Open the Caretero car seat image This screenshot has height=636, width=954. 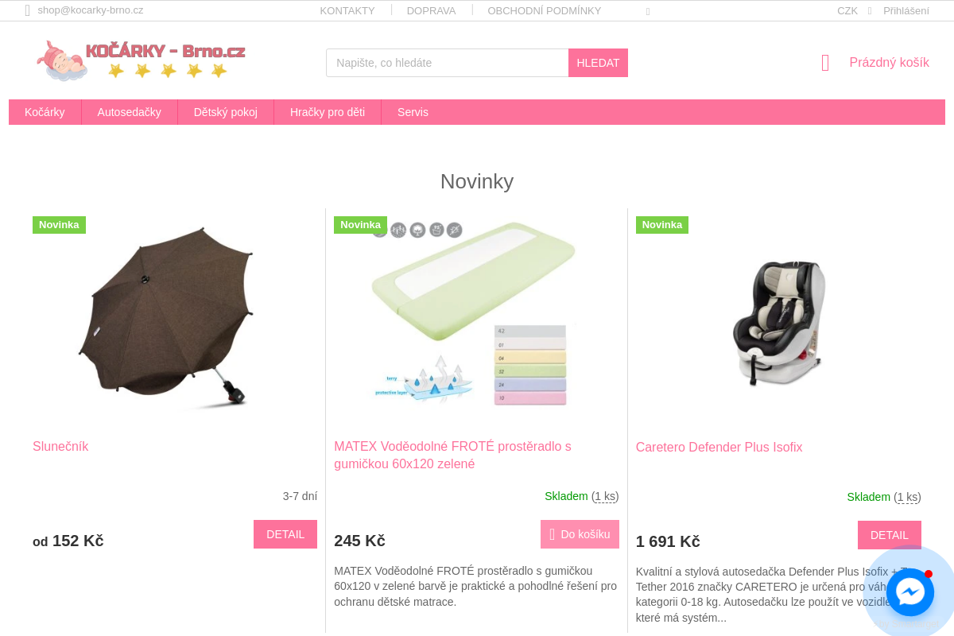coord(778,322)
